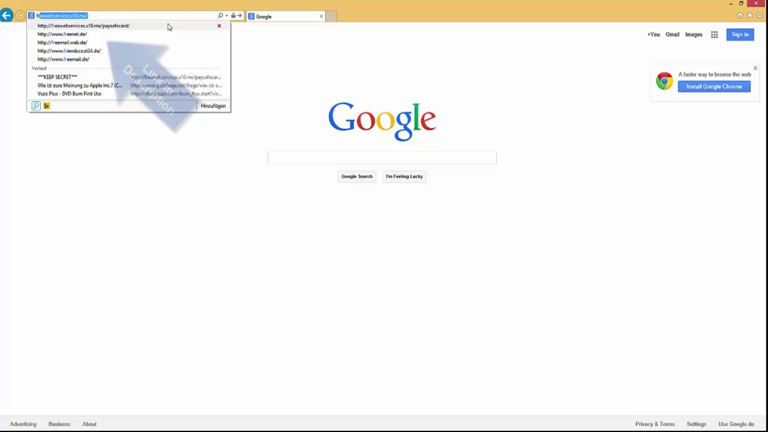Expand the address bar autocomplete dropdown arrow

pyautogui.click(x=227, y=16)
